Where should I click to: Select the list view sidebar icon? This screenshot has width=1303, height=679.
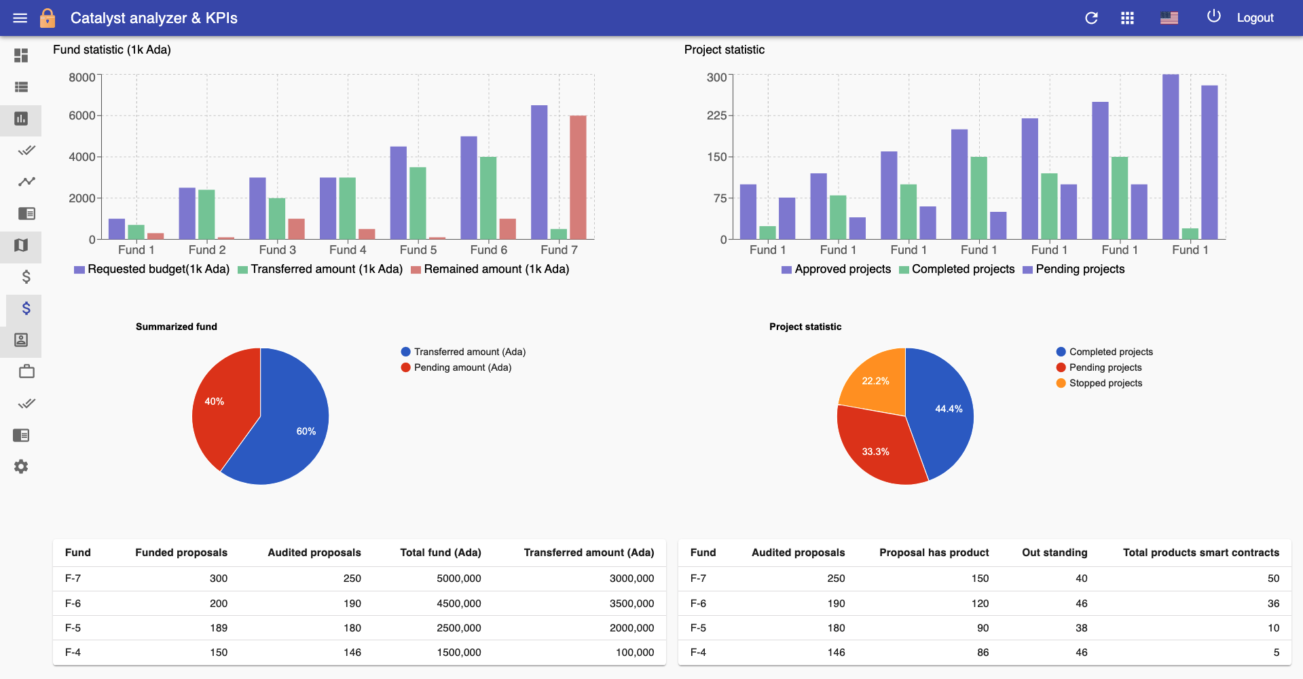(21, 87)
